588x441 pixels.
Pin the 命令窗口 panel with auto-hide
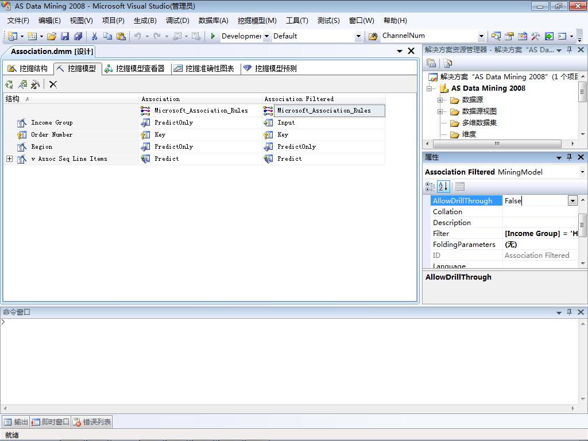pyautogui.click(x=569, y=312)
